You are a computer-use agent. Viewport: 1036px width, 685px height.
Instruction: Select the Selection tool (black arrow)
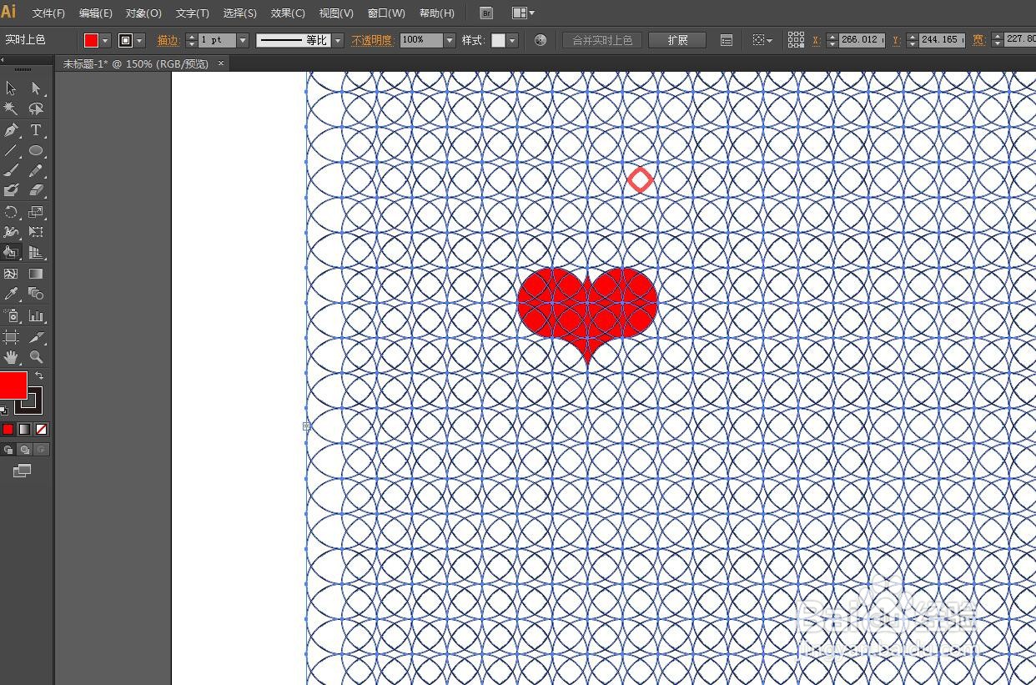11,88
